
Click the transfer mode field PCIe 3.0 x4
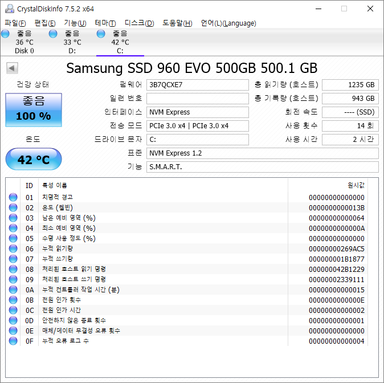(x=198, y=126)
